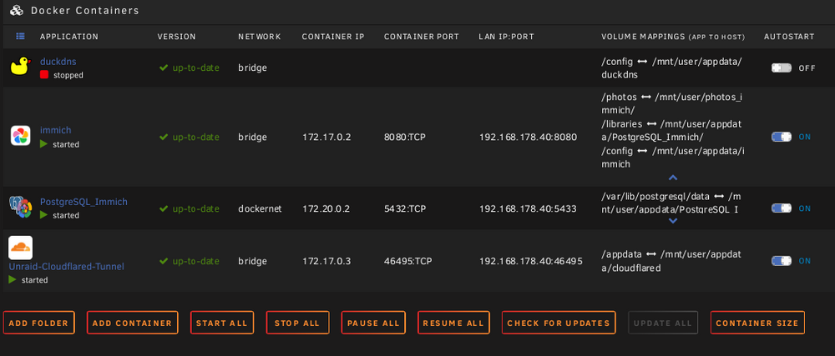Click /appdata cloudflared volume mapping
Viewport: 835px width, 356px height.
tap(672, 261)
